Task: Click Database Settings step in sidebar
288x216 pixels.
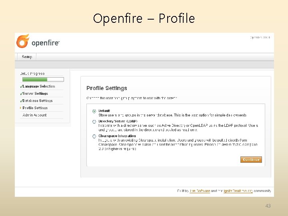Action: point(38,101)
